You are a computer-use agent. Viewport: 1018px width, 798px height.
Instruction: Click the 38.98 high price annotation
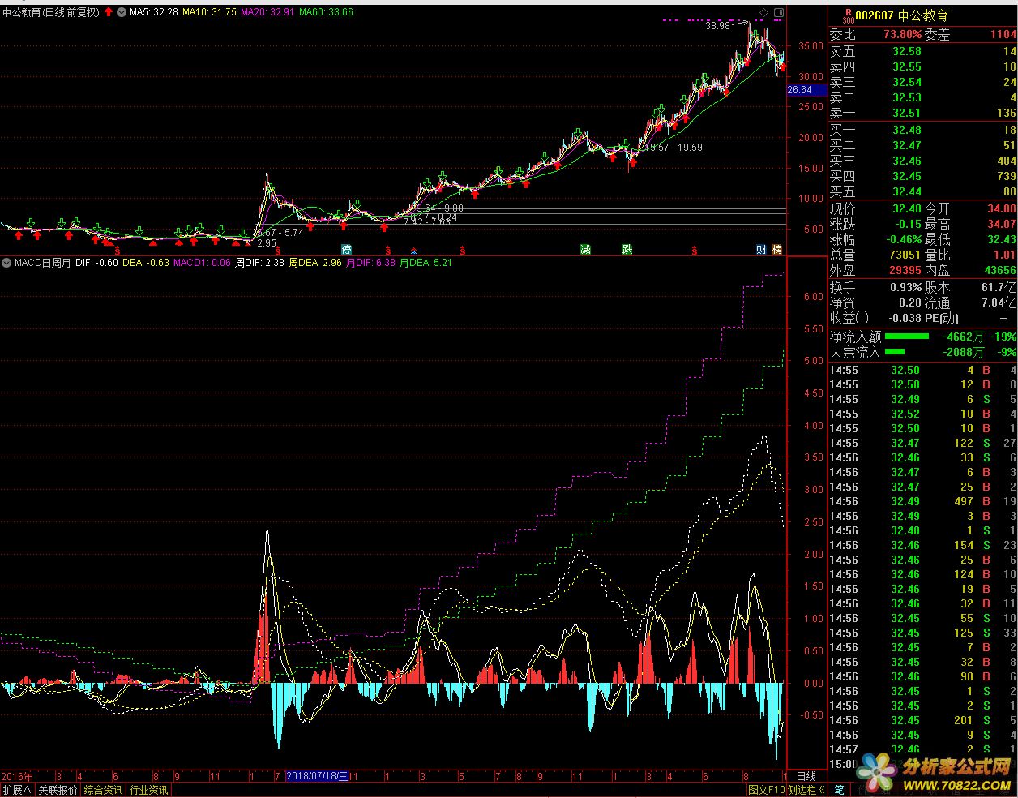(717, 27)
